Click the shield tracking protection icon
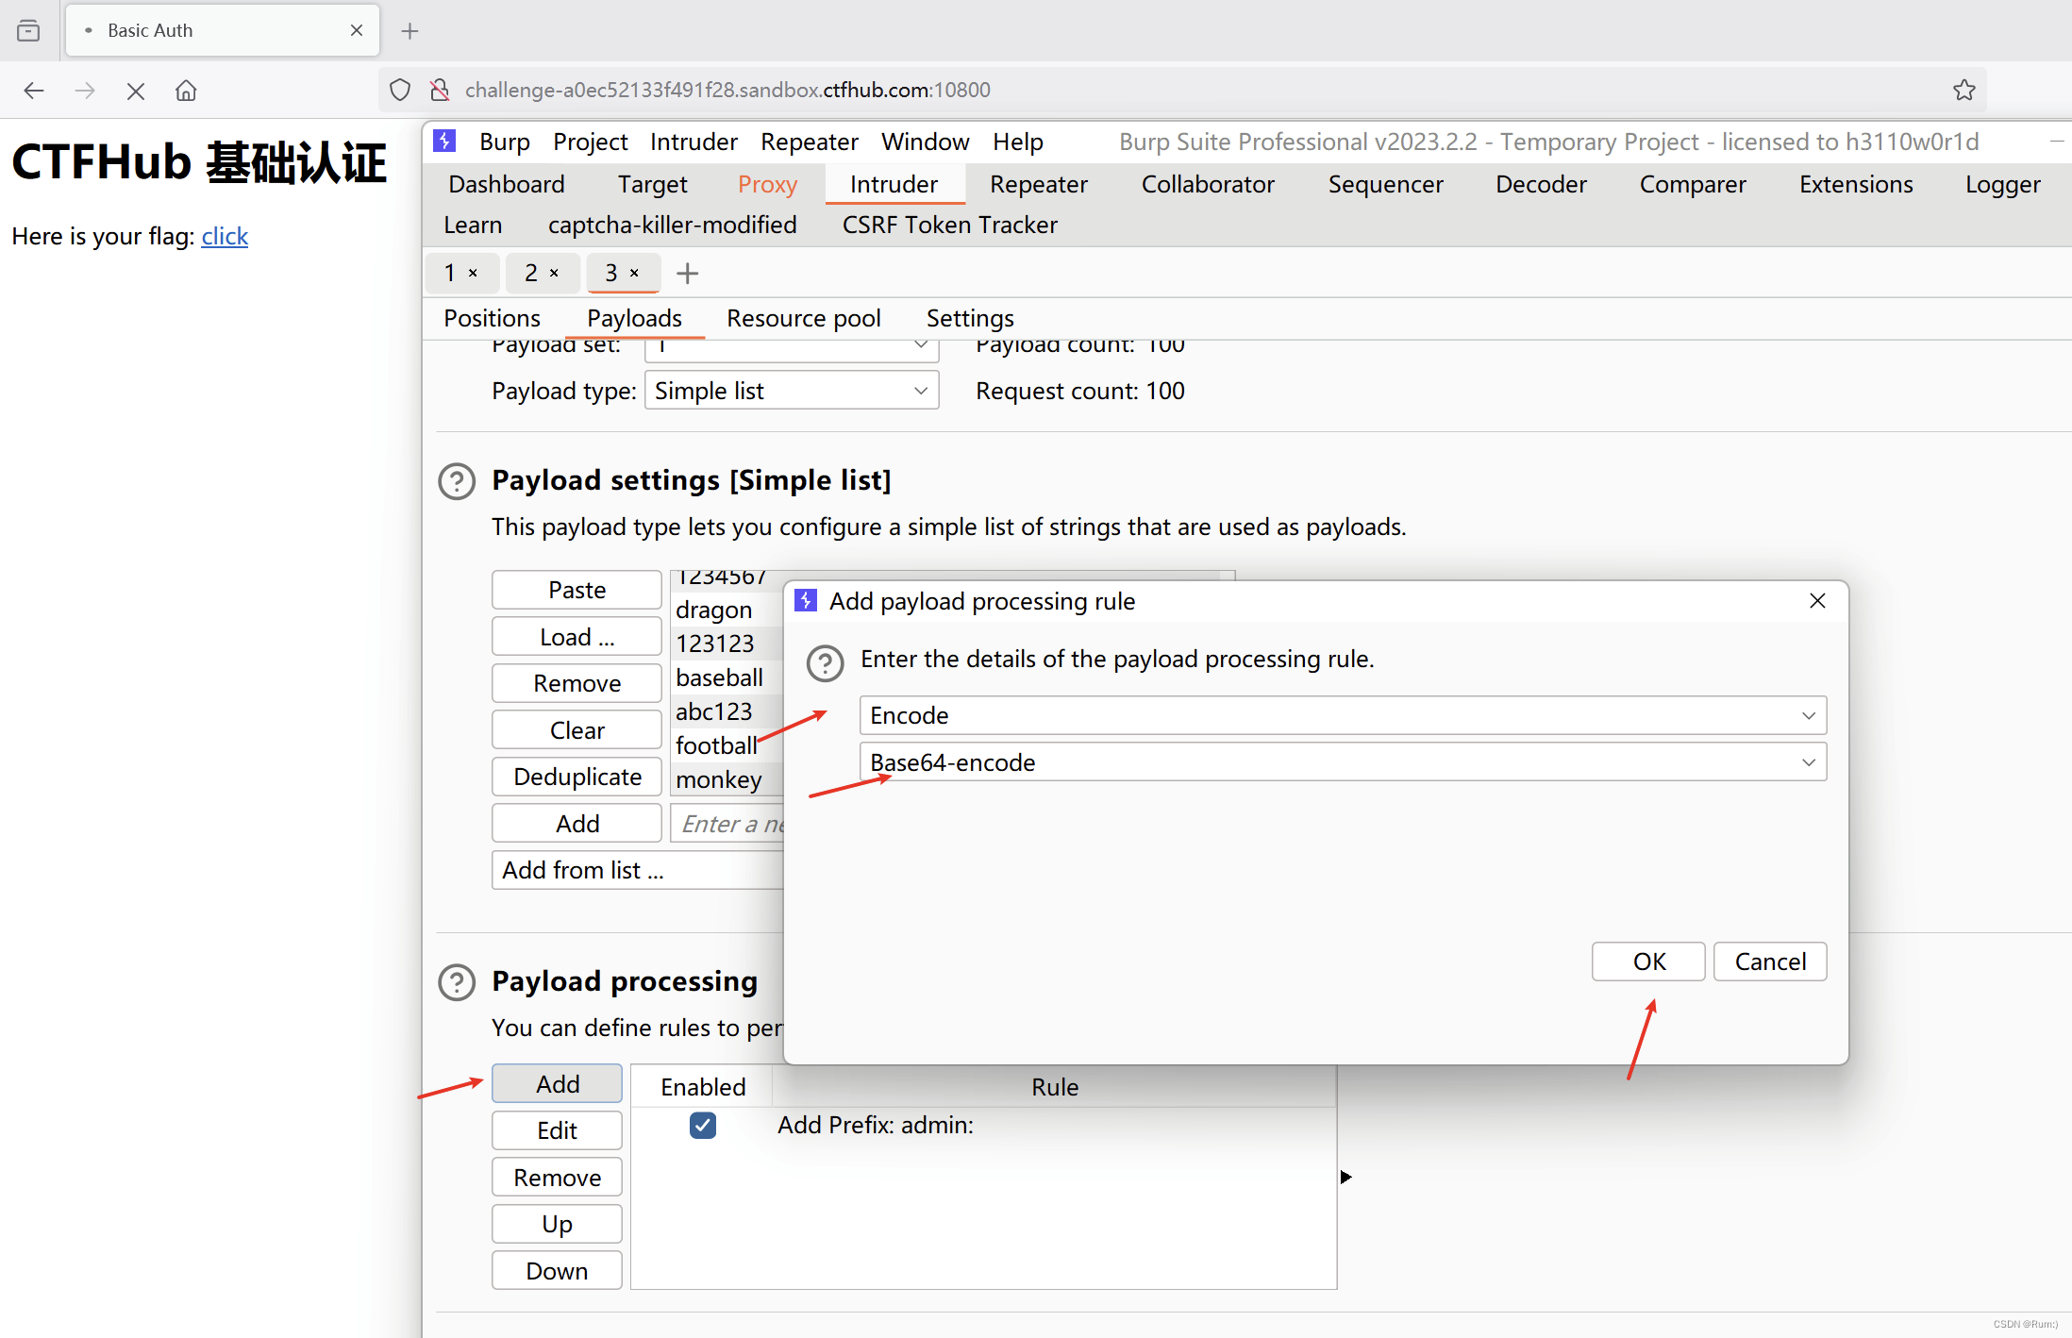 [x=400, y=90]
